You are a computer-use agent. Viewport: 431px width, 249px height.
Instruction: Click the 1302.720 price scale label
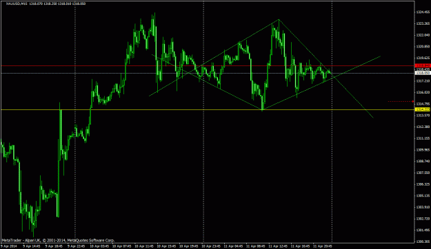tap(423, 219)
